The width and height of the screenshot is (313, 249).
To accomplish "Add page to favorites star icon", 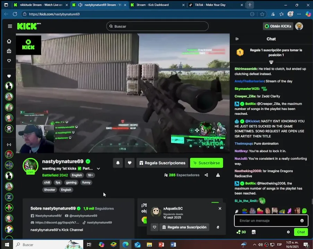I will click(x=262, y=14).
